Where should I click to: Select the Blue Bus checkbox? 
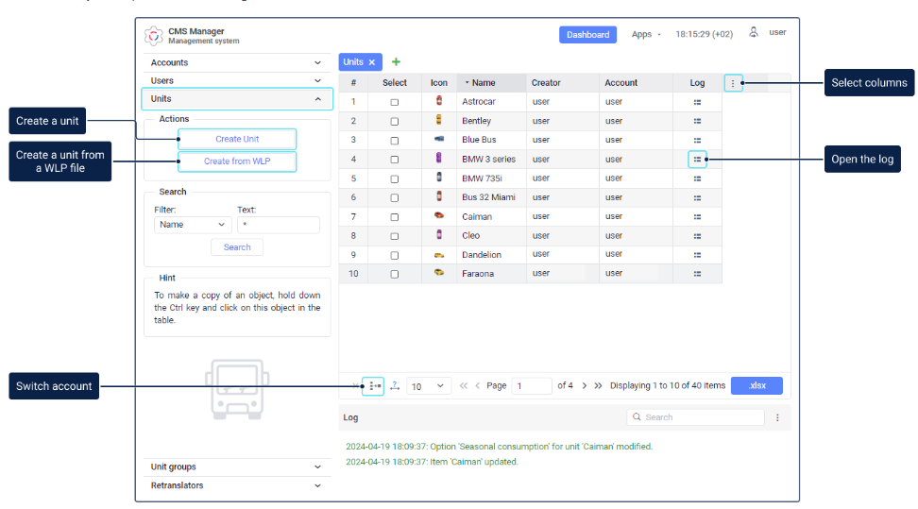[395, 141]
